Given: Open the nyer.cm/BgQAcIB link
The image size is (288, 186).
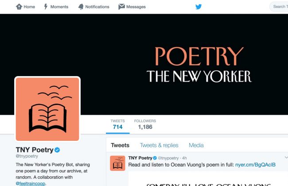Looking at the screenshot, I should coord(255,165).
